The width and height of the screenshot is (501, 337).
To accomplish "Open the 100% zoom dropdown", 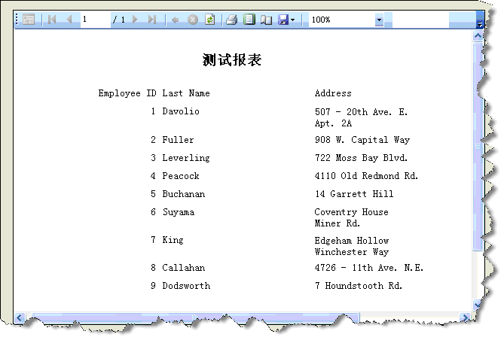I will 379,20.
